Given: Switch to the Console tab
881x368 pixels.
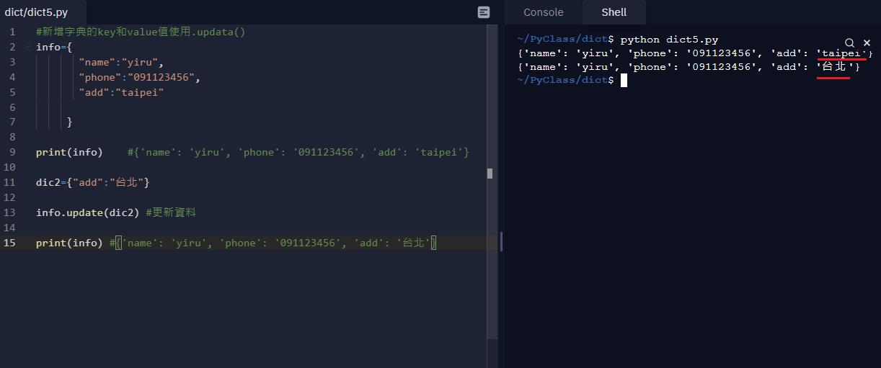Looking at the screenshot, I should [543, 12].
